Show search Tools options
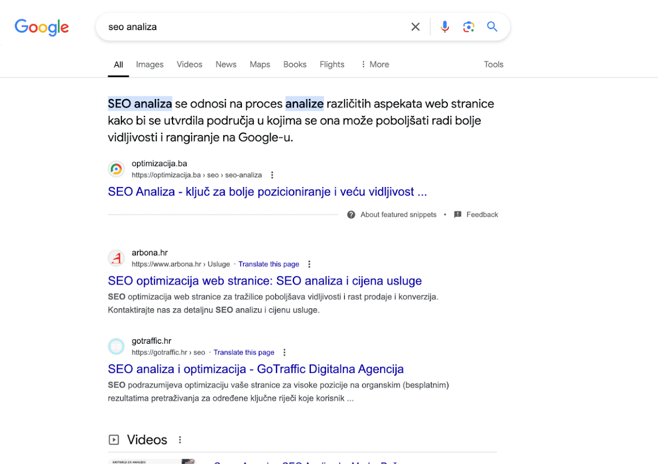658x464 pixels. pyautogui.click(x=493, y=64)
